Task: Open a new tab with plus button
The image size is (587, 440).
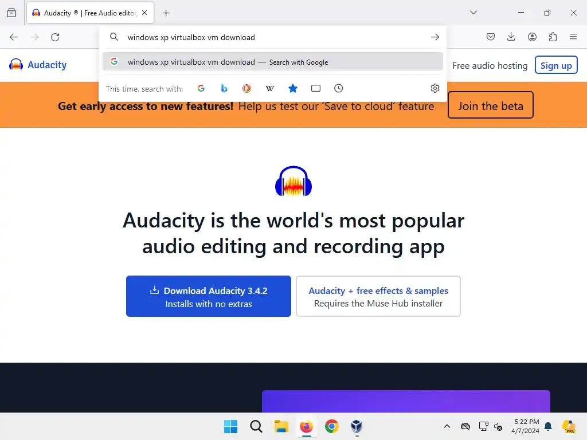Action: pos(166,13)
